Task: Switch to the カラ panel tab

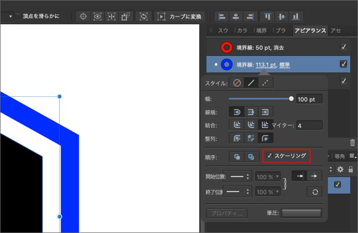Action: click(242, 30)
